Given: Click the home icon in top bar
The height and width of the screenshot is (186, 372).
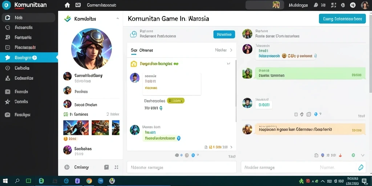Looking at the screenshot, I should tap(67, 5).
